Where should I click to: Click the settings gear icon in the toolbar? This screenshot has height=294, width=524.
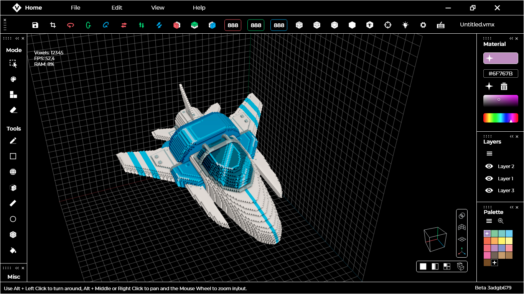tap(423, 24)
